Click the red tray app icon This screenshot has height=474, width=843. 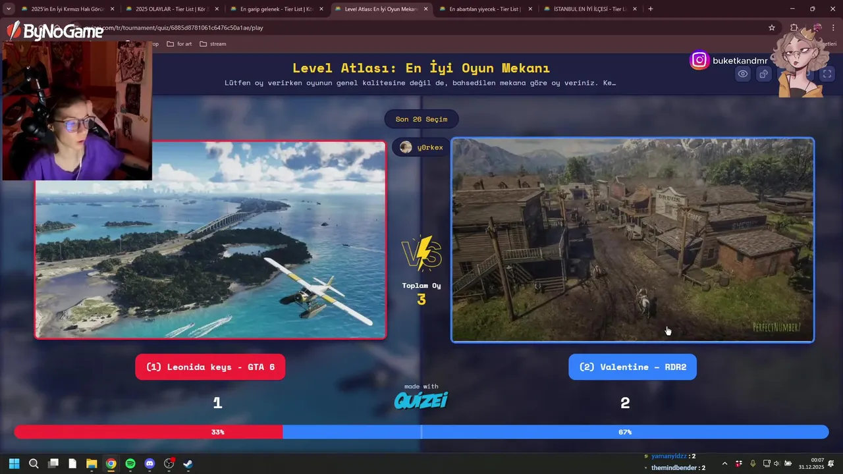coord(739,463)
